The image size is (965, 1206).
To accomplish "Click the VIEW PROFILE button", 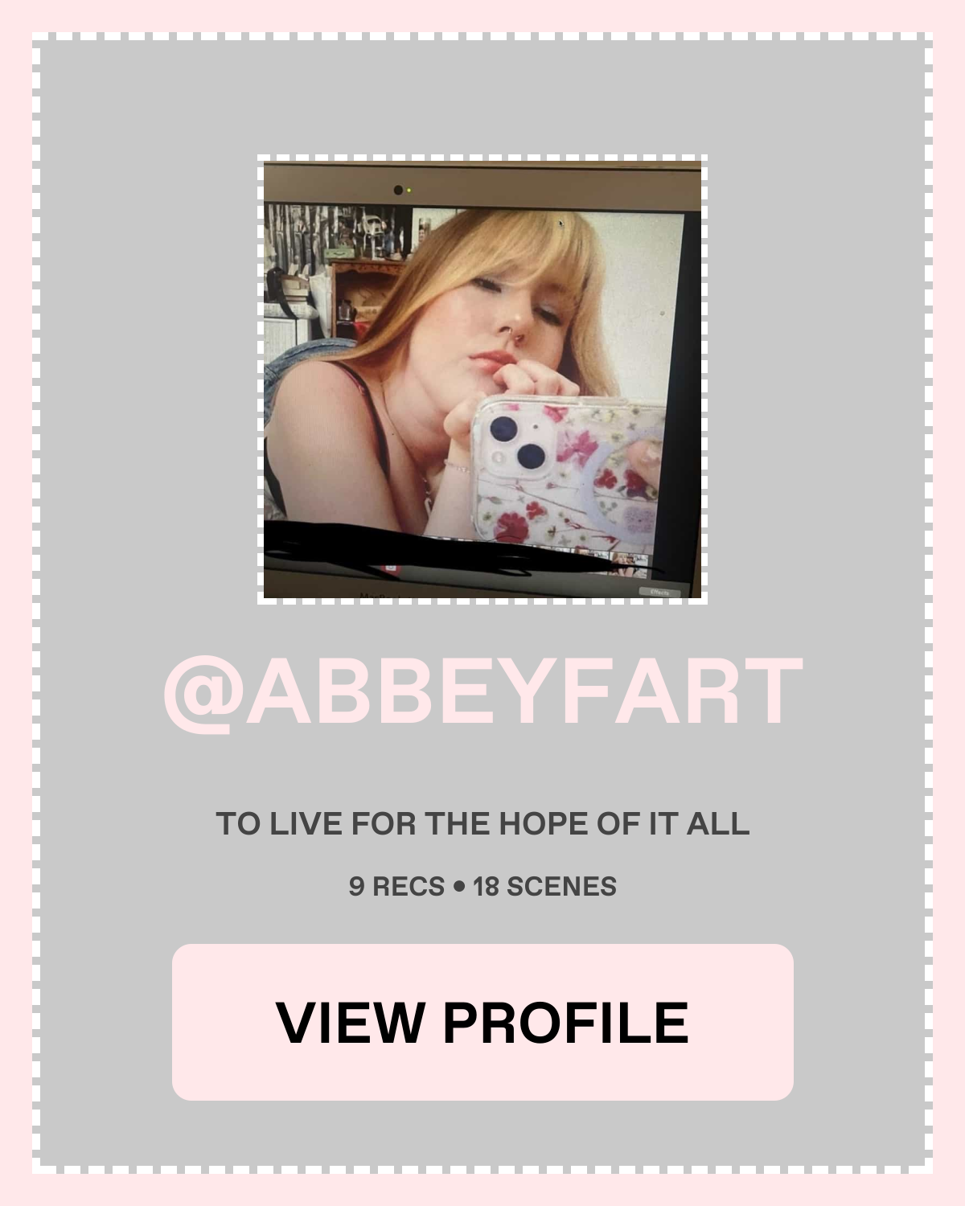I will [482, 1022].
